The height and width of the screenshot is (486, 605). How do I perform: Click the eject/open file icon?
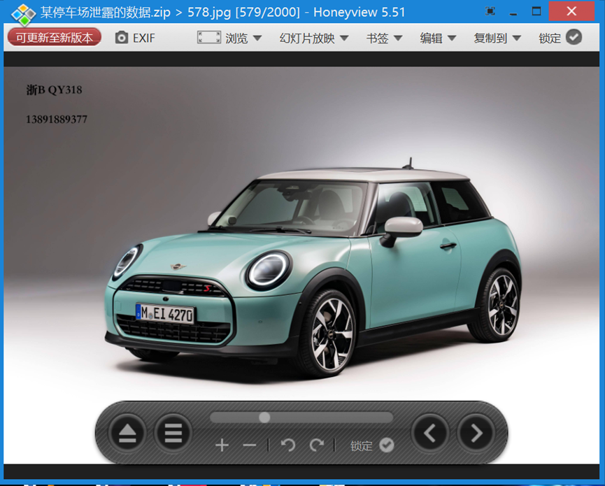[x=127, y=434]
